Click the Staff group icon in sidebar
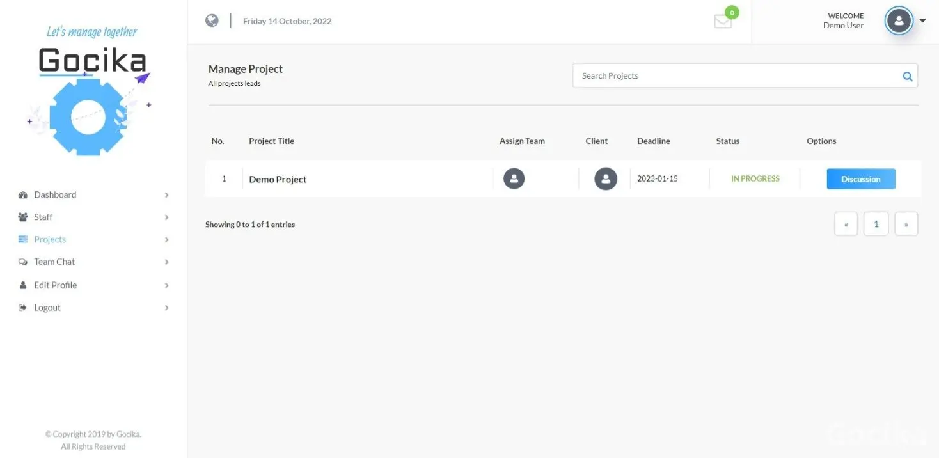This screenshot has width=939, height=458. click(x=23, y=217)
